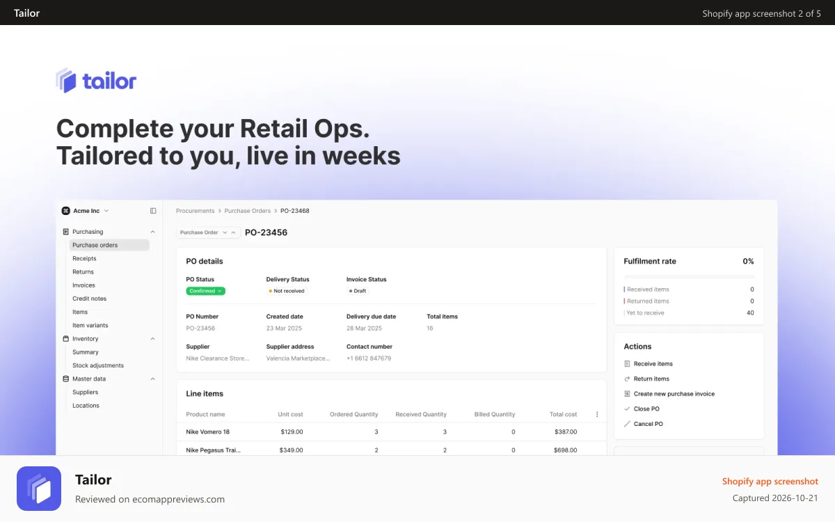Open Locations under Master data

86,406
